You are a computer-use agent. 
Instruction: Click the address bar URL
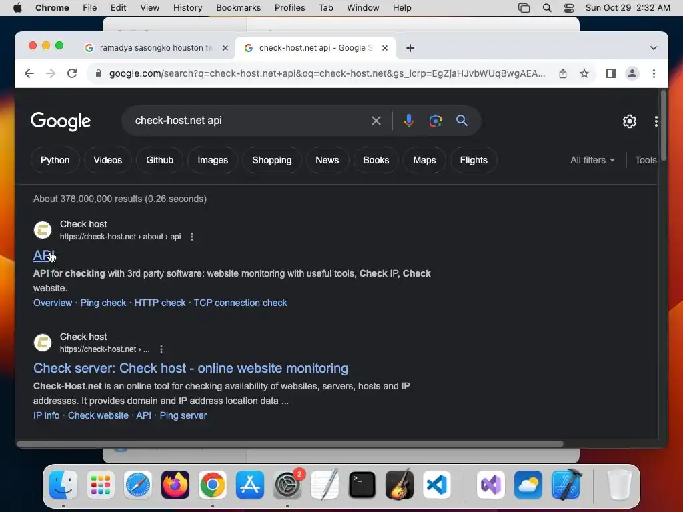coord(327,73)
